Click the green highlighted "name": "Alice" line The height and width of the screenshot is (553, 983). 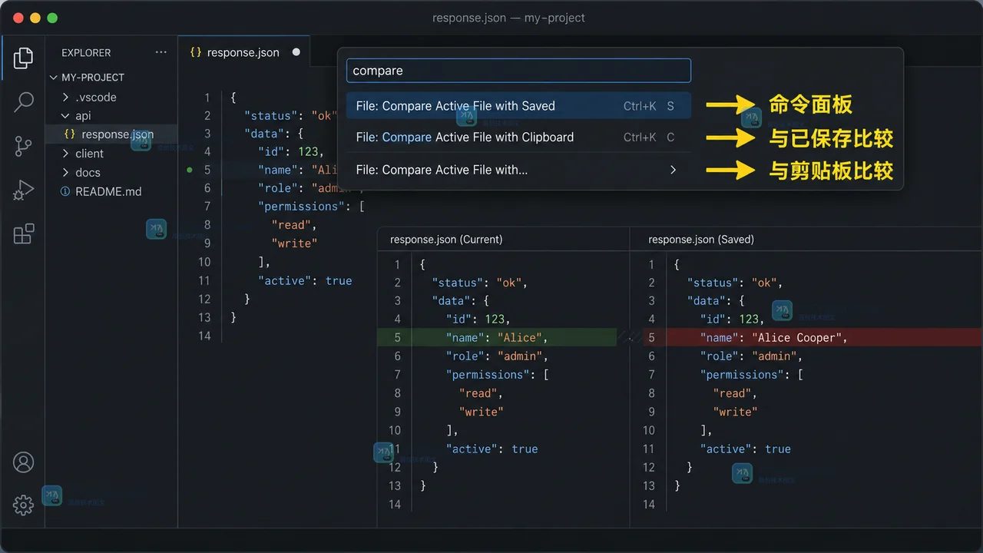pyautogui.click(x=497, y=338)
